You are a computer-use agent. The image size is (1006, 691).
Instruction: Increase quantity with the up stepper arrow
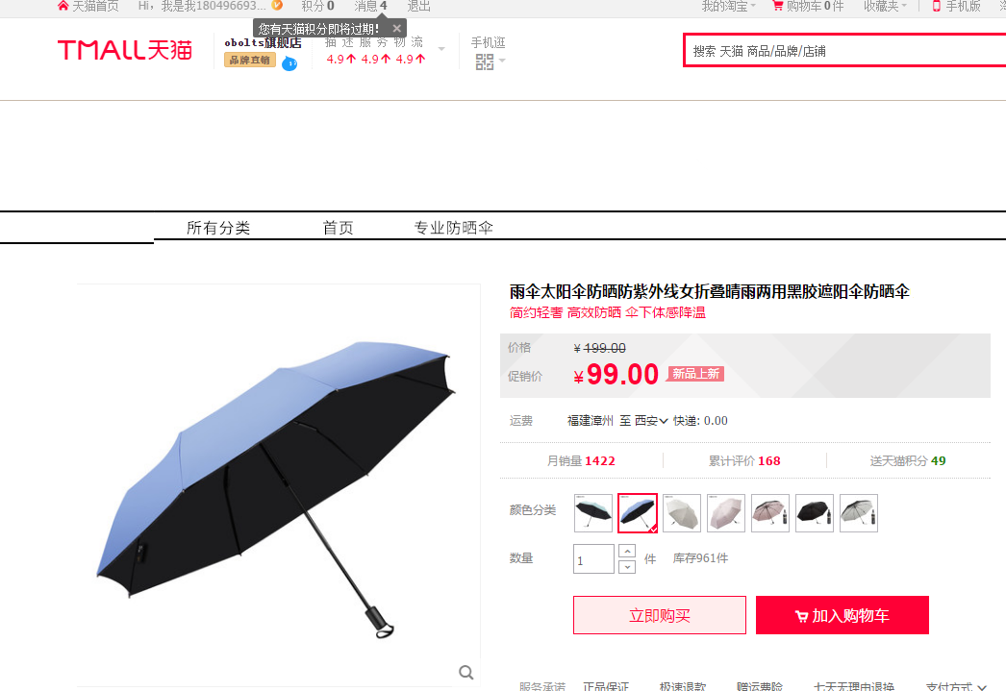(x=627, y=552)
